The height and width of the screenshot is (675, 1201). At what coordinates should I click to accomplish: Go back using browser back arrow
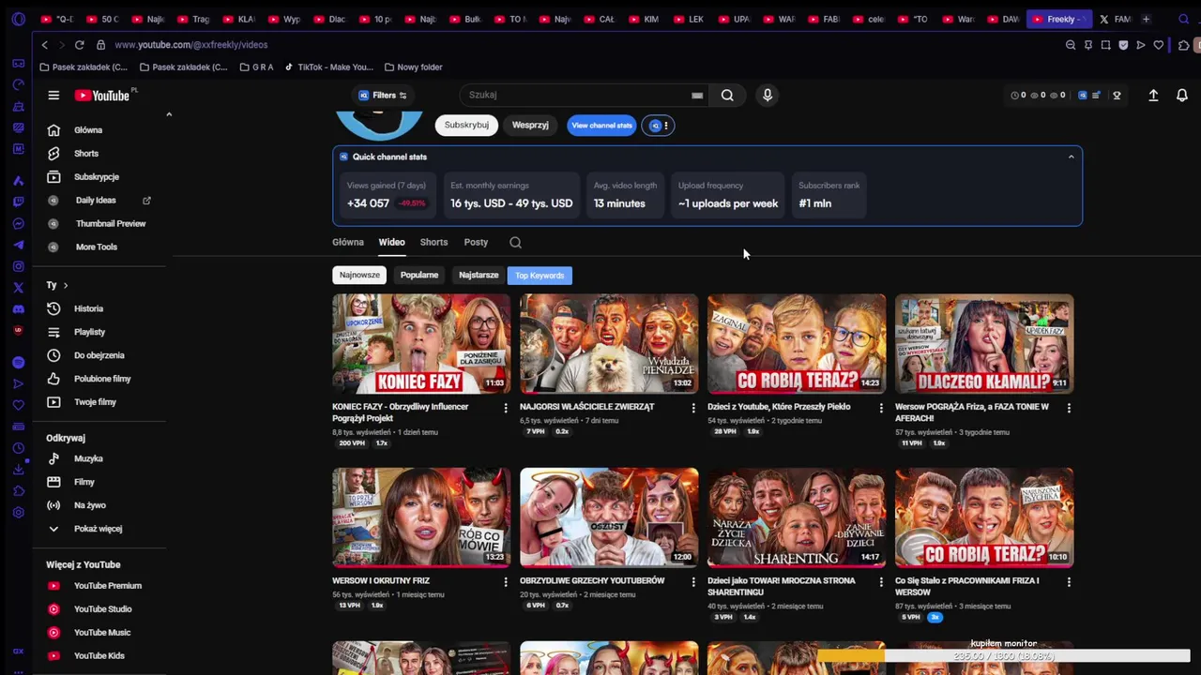click(44, 44)
